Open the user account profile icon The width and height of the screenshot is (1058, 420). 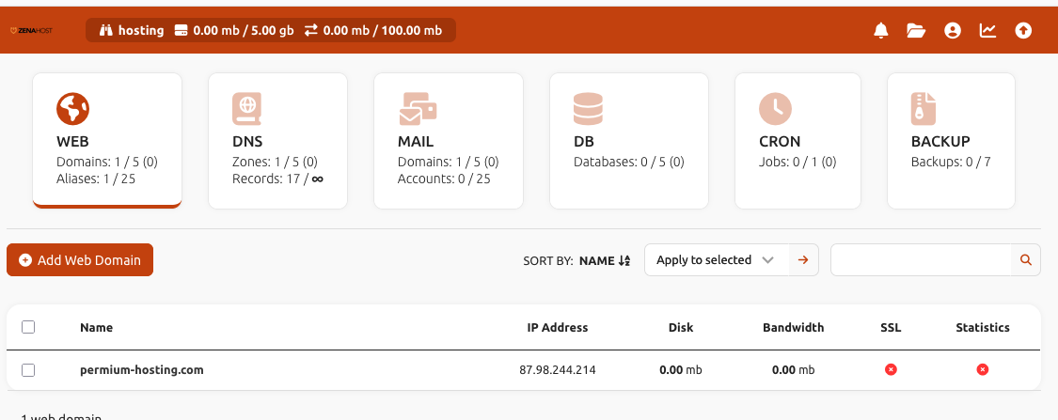click(x=953, y=31)
